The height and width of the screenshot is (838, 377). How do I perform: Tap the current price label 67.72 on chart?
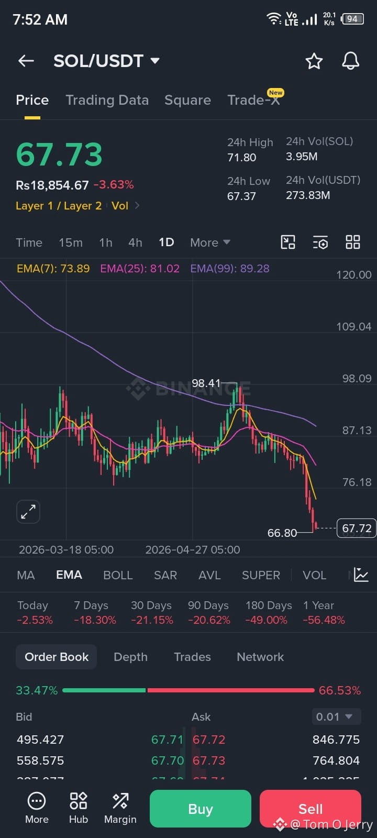357,528
